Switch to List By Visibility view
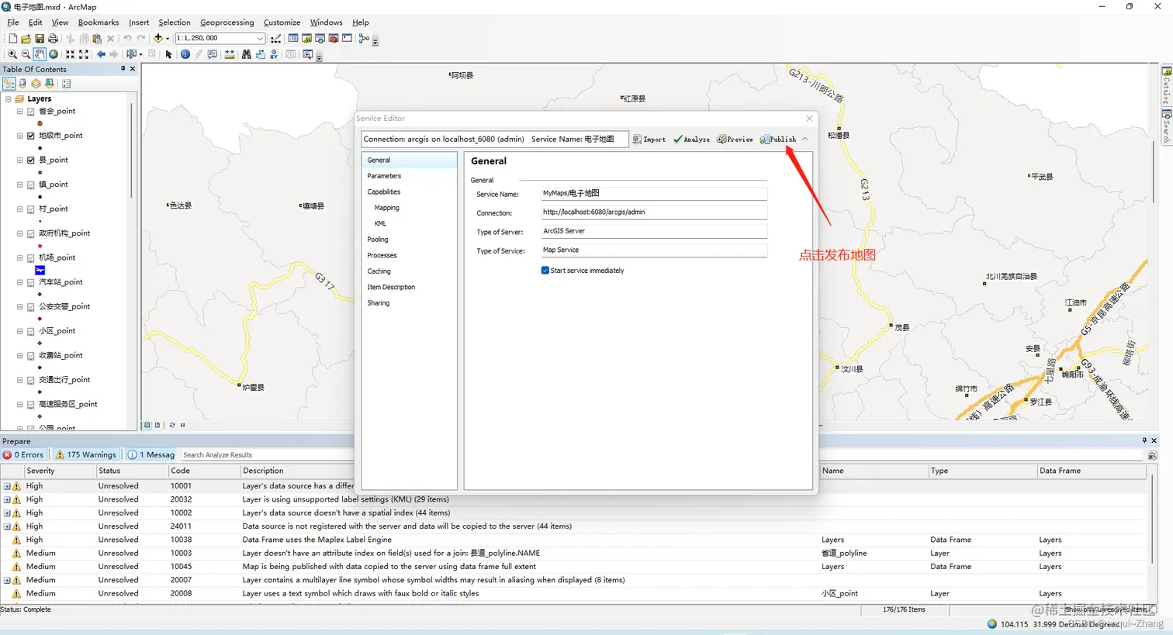 click(x=36, y=84)
